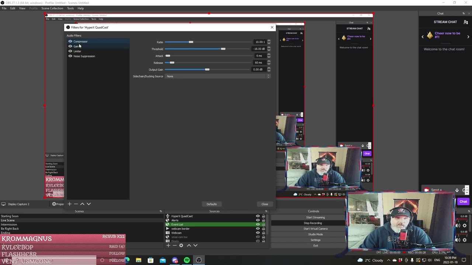This screenshot has width=472, height=265.
Task: Hide the webcam border source
Action: tap(258, 229)
